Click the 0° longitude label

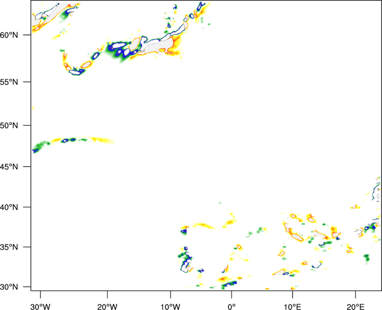[x=232, y=307]
